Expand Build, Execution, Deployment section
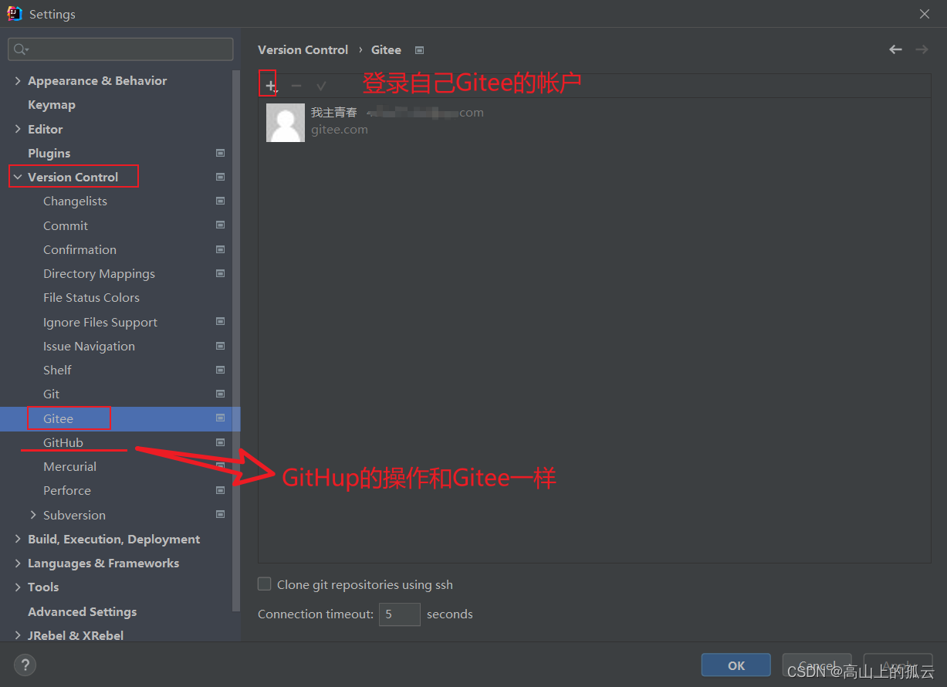 (18, 539)
